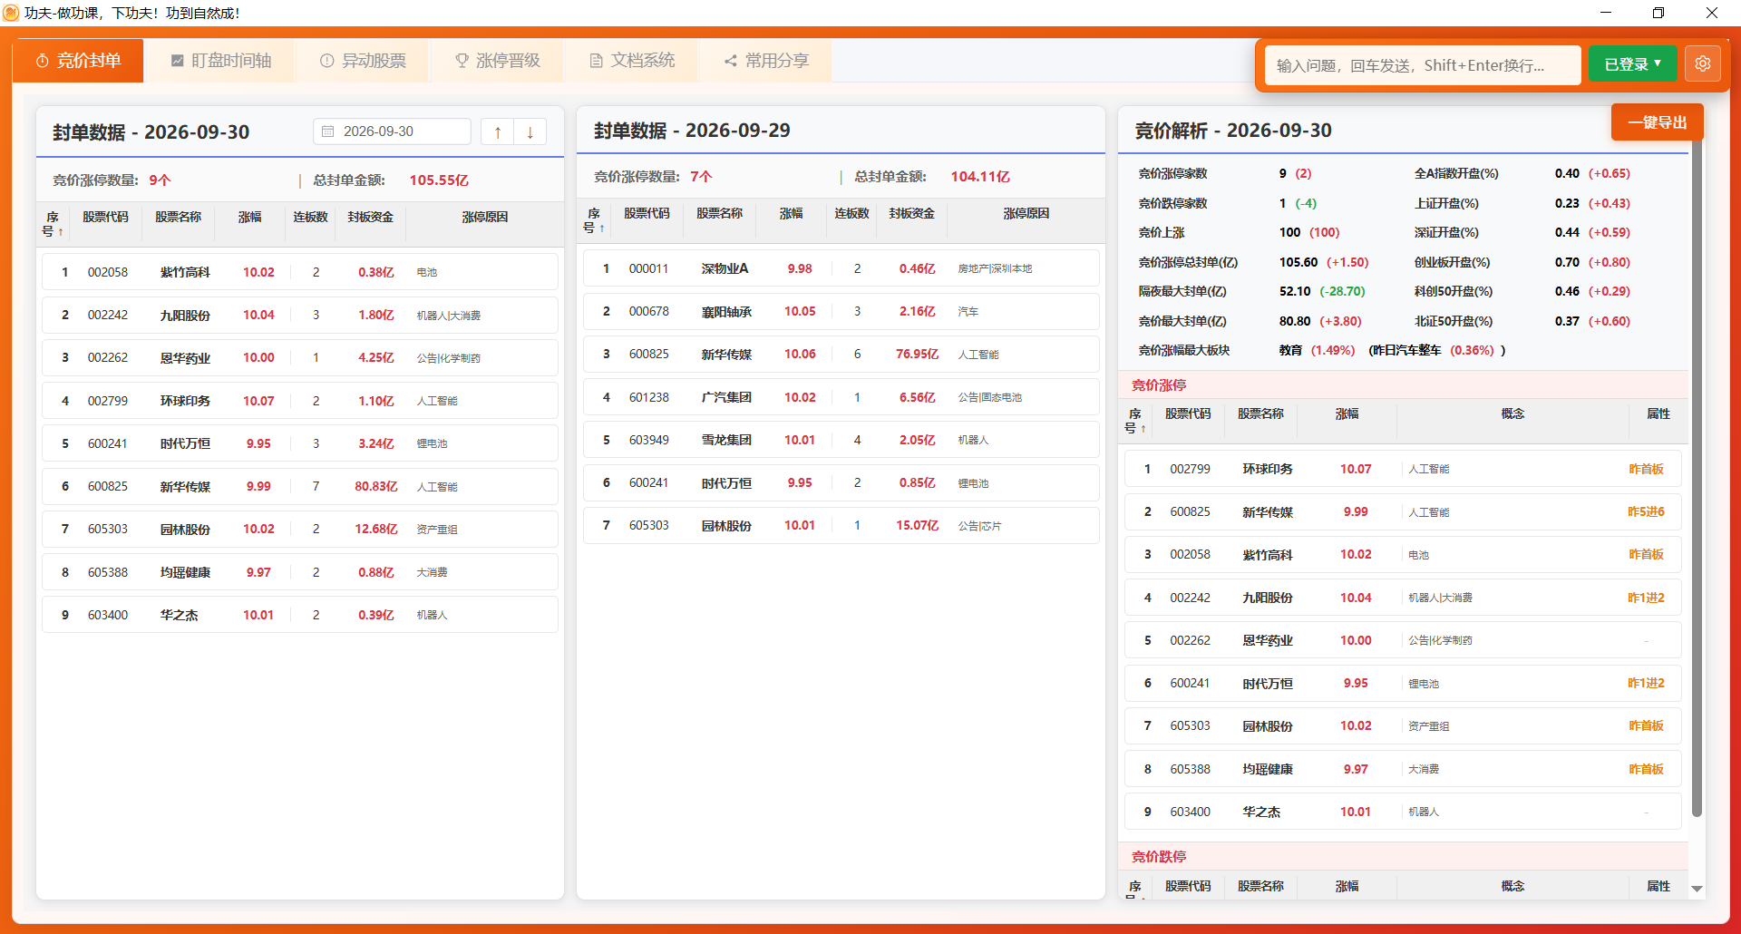Image resolution: width=1741 pixels, height=934 pixels.
Task: Click calendar icon in date field
Action: (328, 131)
